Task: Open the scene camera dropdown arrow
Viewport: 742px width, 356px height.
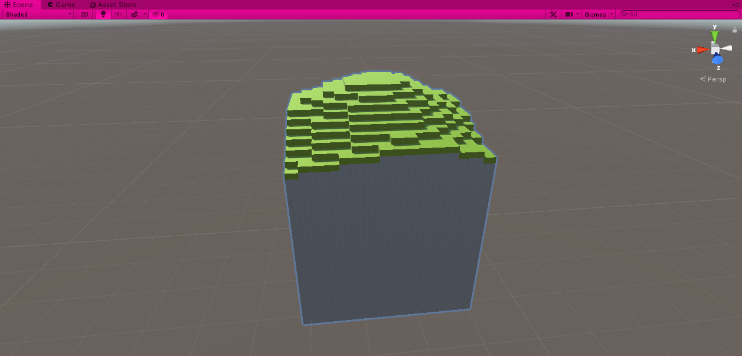Action: tap(578, 14)
